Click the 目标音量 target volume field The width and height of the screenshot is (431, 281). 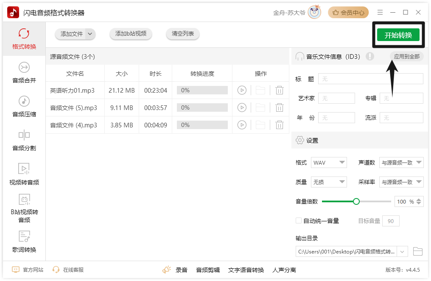[390, 221]
